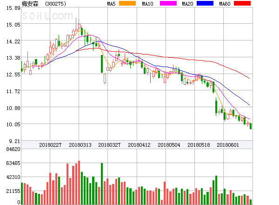Click the 0 volume axis label
Screen dimensions: 279x205
point(19,202)
